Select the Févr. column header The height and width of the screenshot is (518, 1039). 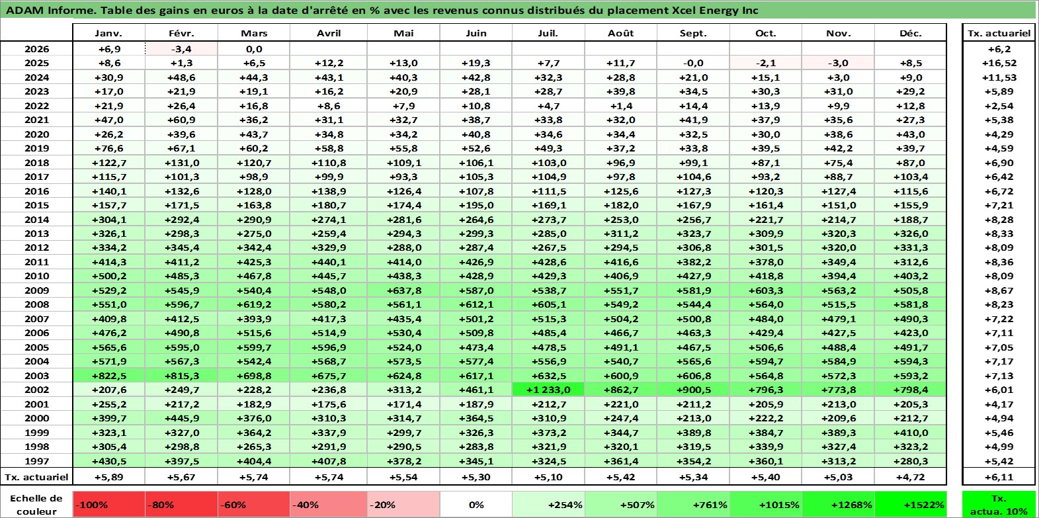point(181,33)
